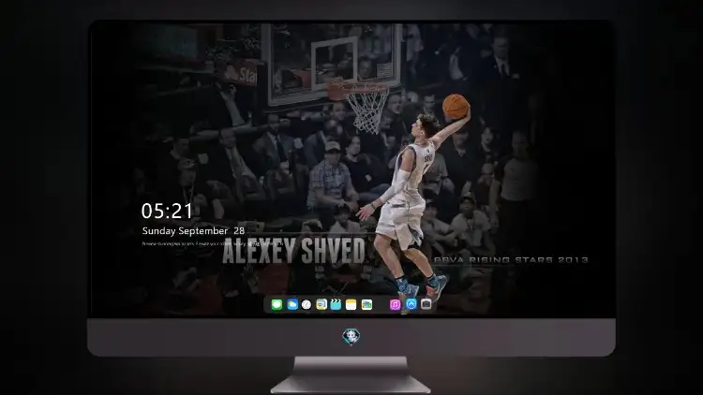Open the photo gallery app in dock

click(366, 305)
